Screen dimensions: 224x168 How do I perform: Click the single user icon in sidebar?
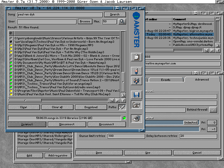(136, 71)
